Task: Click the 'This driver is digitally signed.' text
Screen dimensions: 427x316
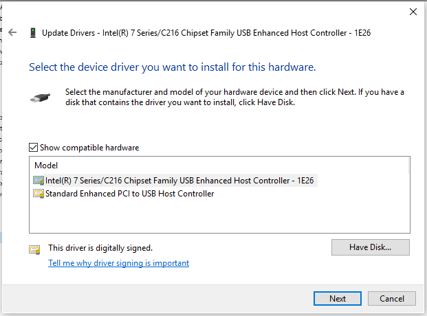Action: coord(100,248)
